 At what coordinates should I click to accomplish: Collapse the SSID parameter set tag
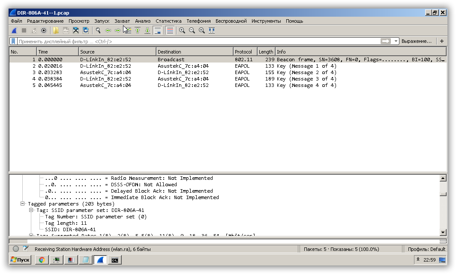(31, 210)
